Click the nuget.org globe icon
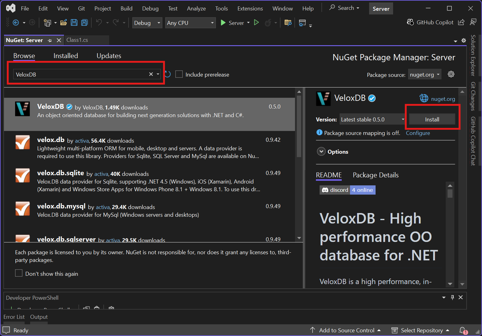This screenshot has height=336, width=482. pyautogui.click(x=424, y=98)
